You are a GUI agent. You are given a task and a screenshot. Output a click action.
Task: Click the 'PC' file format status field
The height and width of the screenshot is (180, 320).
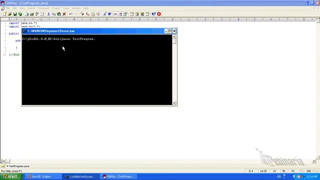coord(293,171)
